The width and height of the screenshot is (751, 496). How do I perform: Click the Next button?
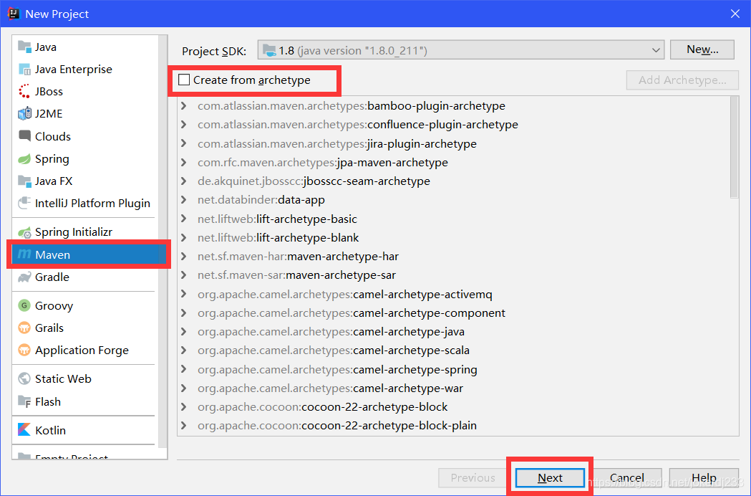(550, 478)
